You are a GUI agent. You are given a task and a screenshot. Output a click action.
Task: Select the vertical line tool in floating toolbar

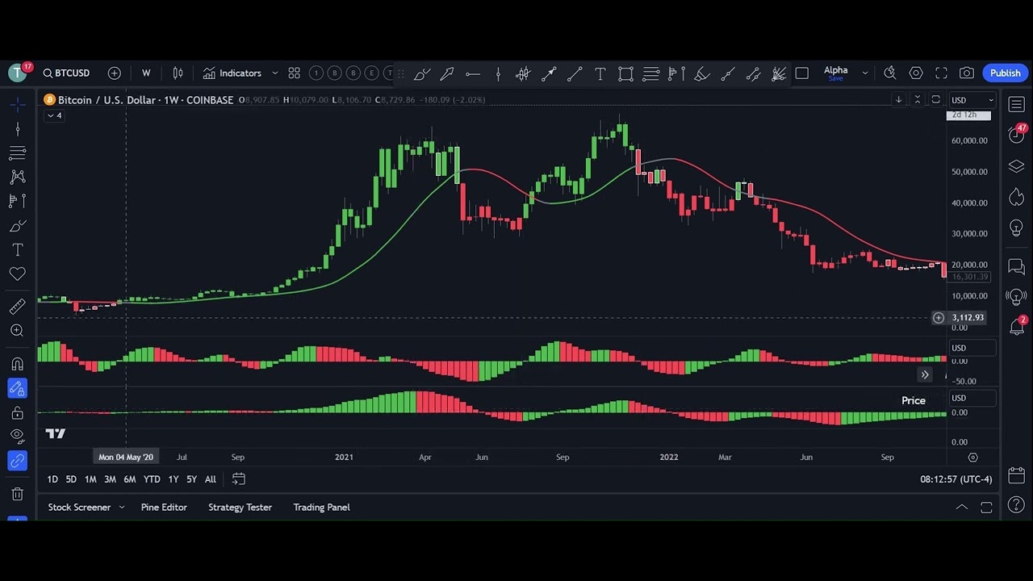click(x=498, y=74)
